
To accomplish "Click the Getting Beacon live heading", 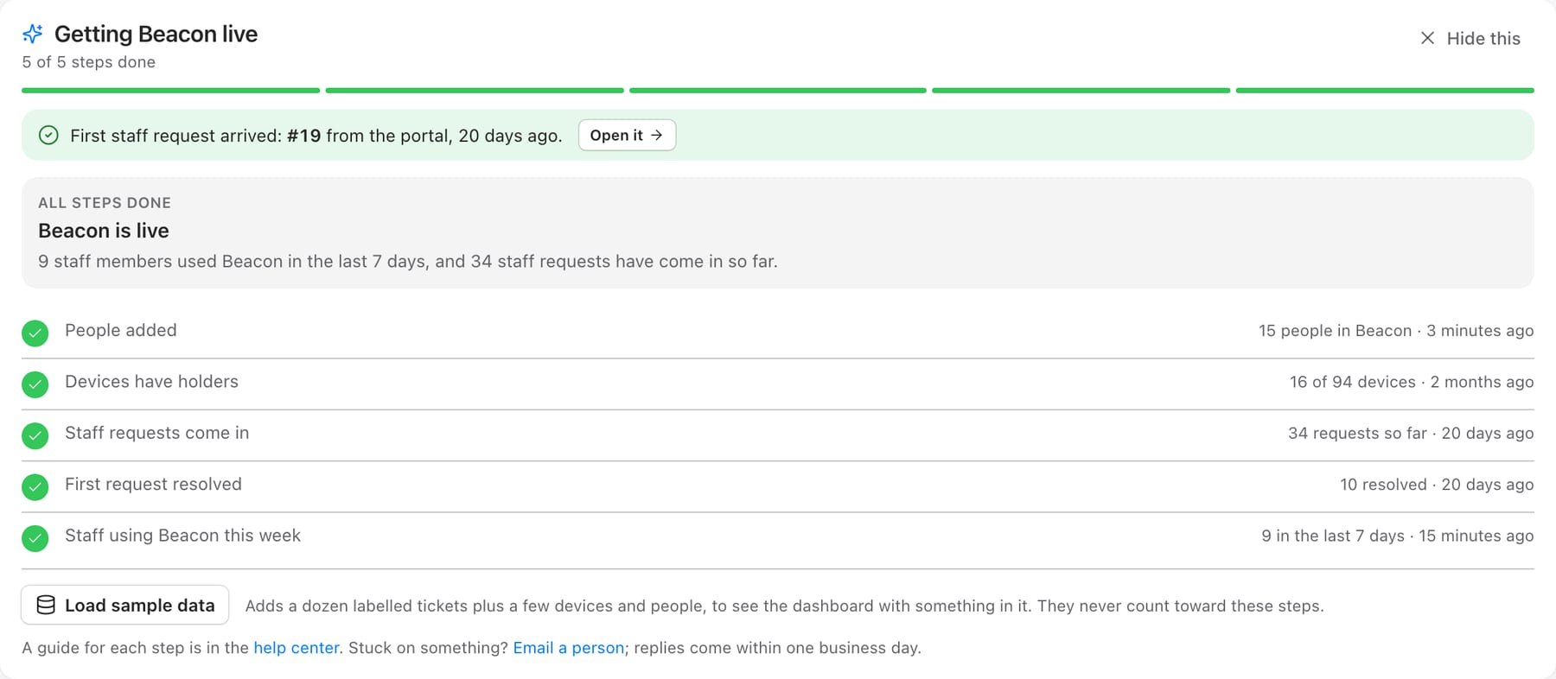I will tap(156, 34).
